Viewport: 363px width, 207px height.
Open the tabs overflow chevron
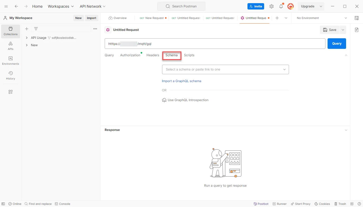[x=286, y=18]
